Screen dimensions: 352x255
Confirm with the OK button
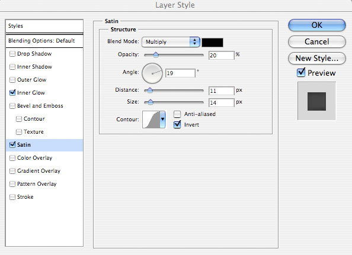(317, 25)
